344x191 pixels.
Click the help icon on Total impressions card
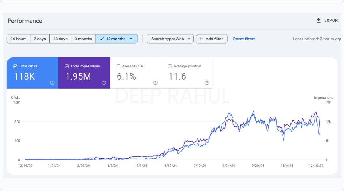pos(104,82)
